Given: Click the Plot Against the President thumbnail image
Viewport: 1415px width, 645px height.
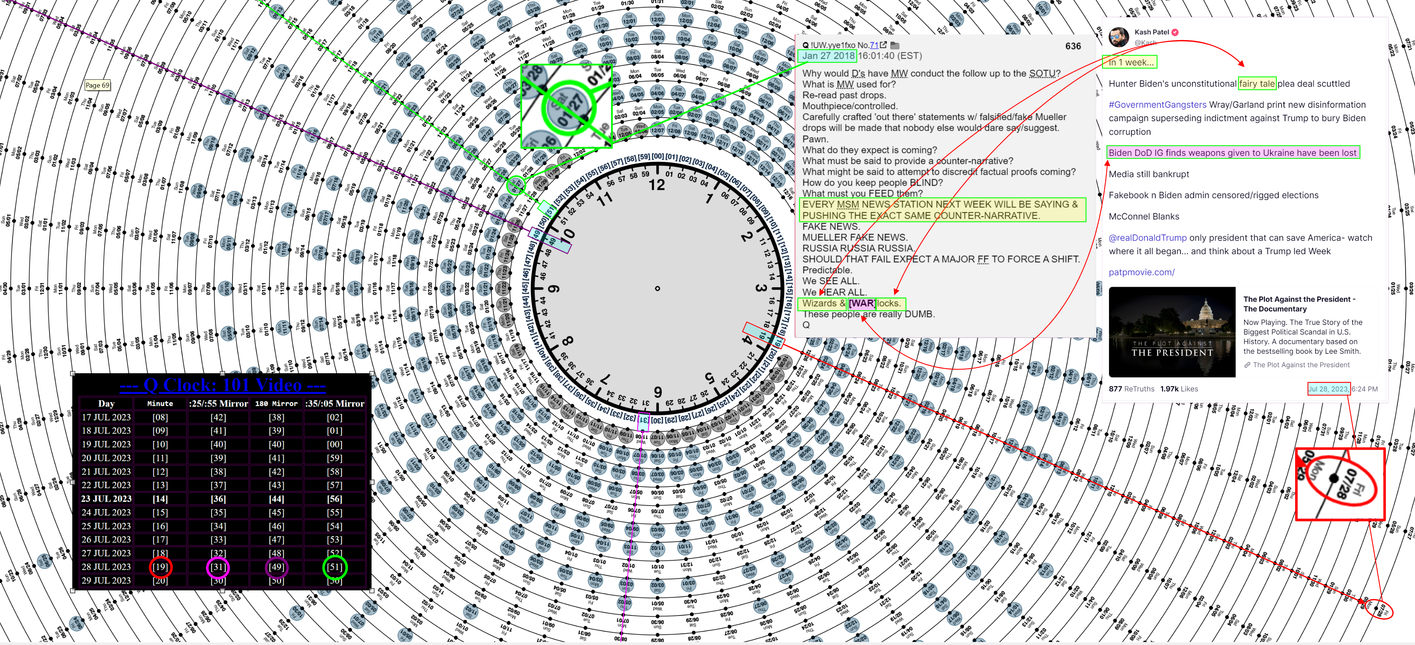Looking at the screenshot, I should pyautogui.click(x=1172, y=332).
